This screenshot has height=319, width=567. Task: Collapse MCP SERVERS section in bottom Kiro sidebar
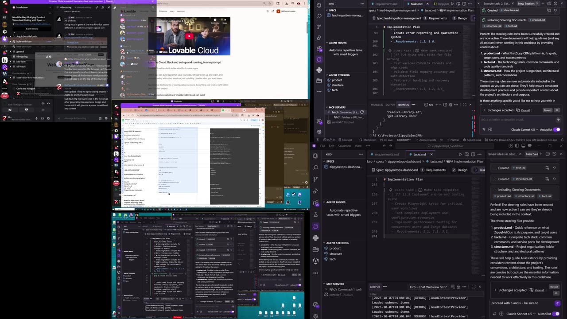pyautogui.click(x=335, y=284)
